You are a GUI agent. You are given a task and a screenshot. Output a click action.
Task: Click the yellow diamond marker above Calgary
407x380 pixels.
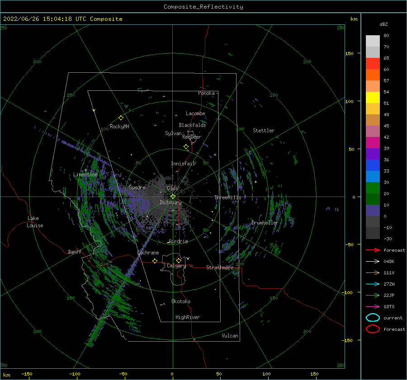pyautogui.click(x=179, y=260)
